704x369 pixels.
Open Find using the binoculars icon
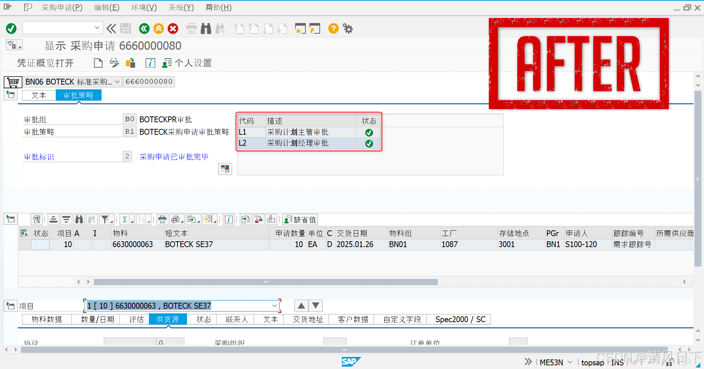coord(206,28)
